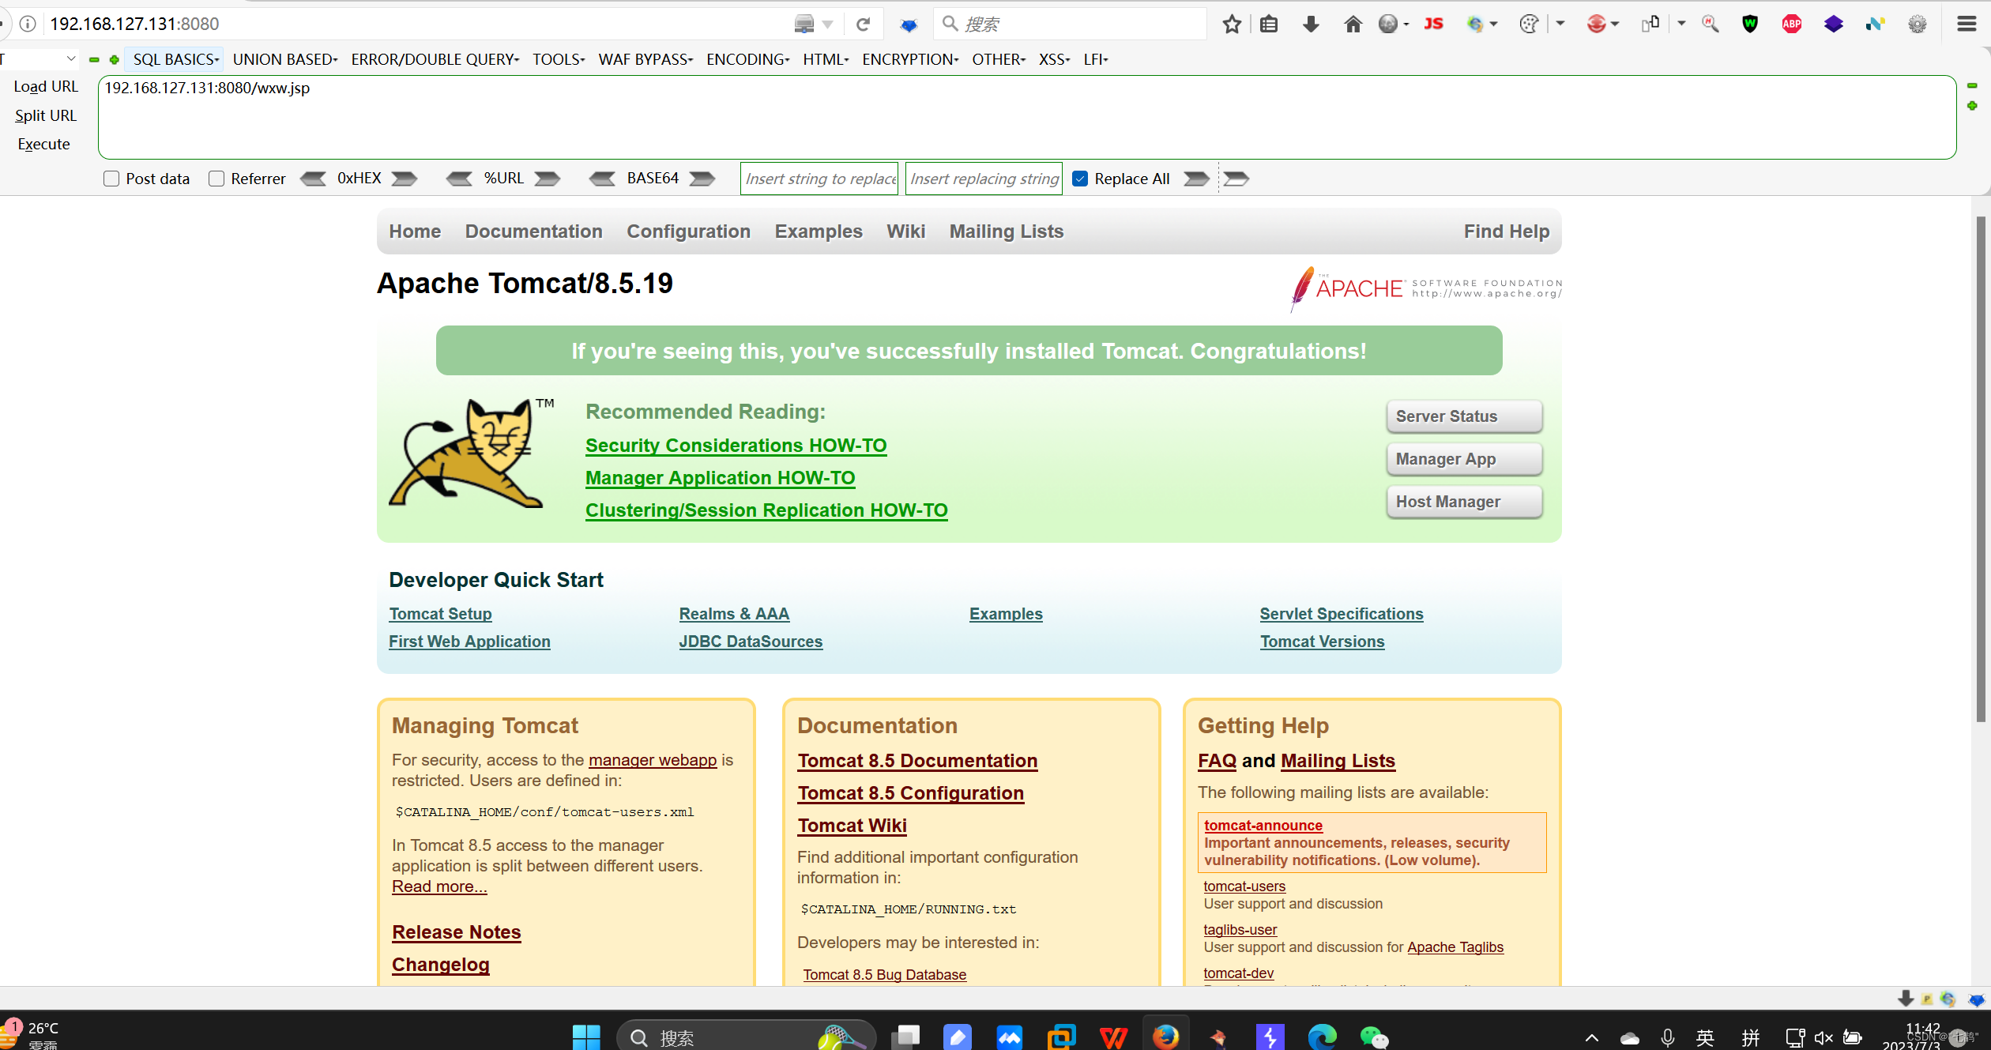Open the Security Considerations HOW-TO link
The width and height of the screenshot is (1991, 1050).
736,445
